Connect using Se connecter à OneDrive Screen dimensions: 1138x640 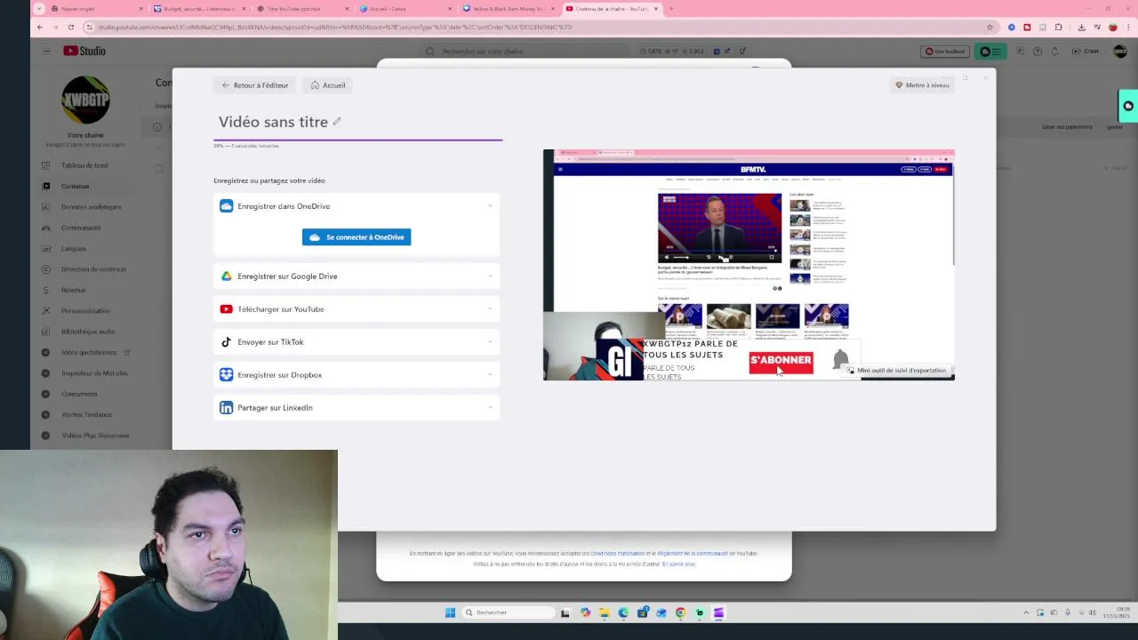[357, 237]
